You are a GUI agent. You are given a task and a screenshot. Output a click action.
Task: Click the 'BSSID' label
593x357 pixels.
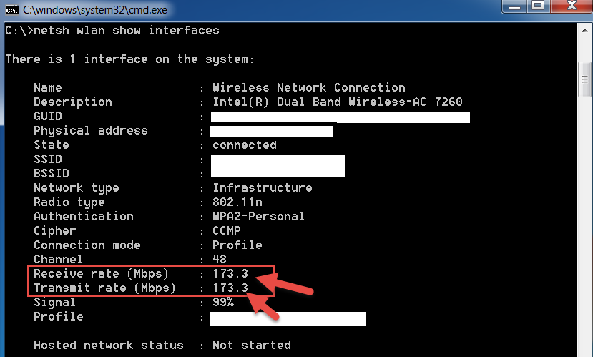tap(52, 174)
